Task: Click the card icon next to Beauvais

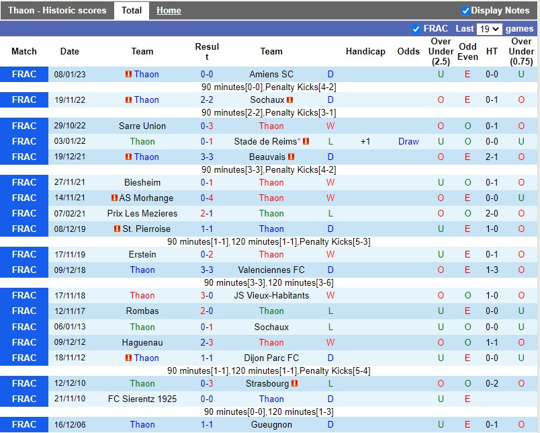Action: pos(290,157)
